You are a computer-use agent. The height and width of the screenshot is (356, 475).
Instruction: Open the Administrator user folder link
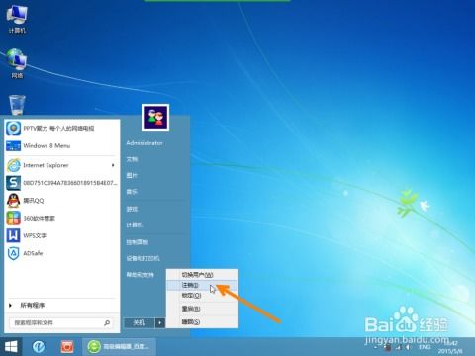144,143
